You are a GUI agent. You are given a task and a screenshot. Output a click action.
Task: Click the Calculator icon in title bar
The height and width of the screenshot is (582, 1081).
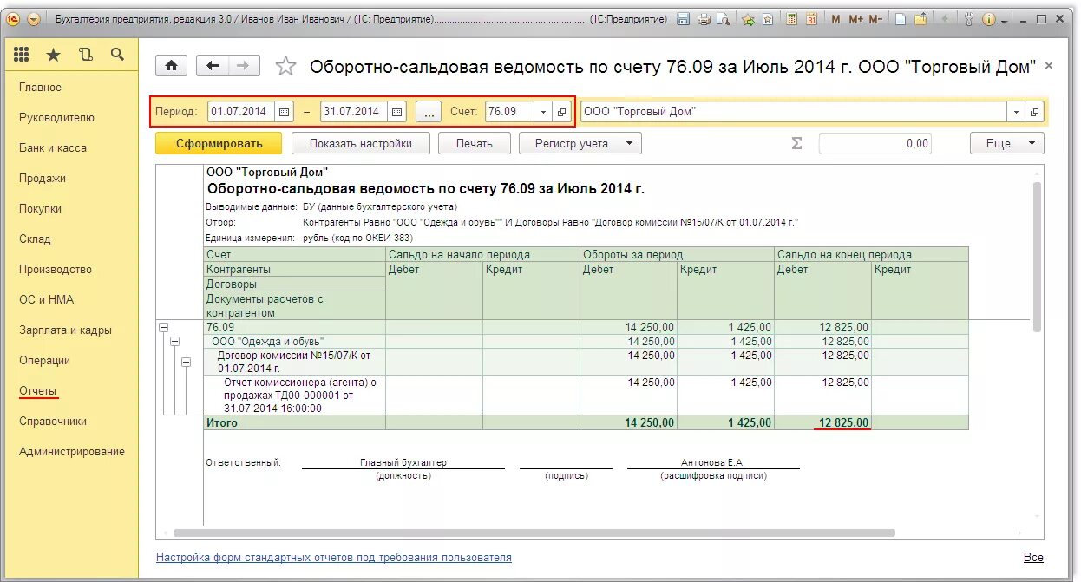click(x=792, y=19)
